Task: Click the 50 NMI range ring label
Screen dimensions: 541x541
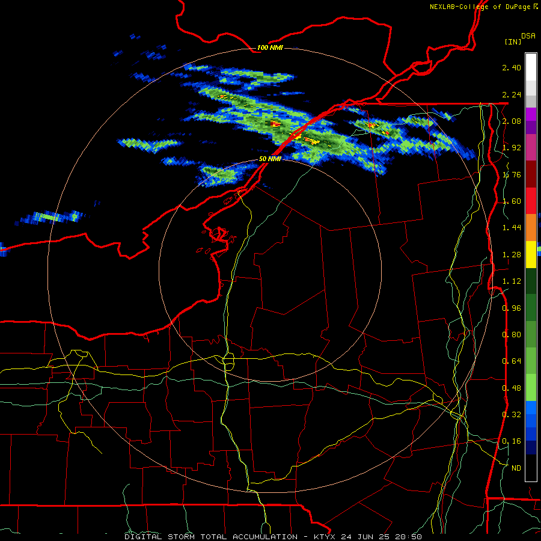Action: [270, 159]
